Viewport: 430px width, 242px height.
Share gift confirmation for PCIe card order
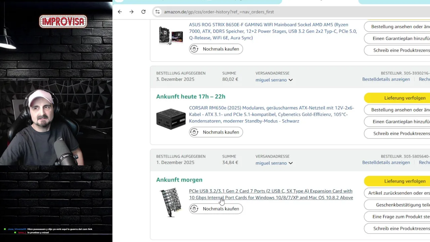click(x=397, y=205)
